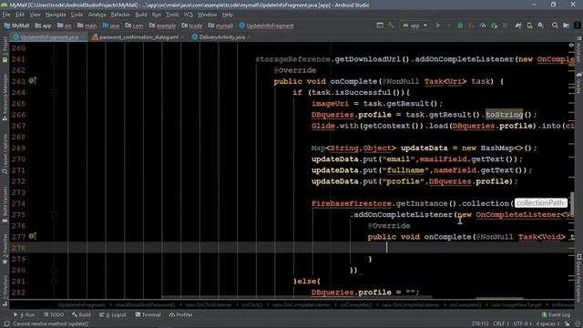Image resolution: width=583 pixels, height=328 pixels.
Task: Collapse the code fold at line 275
Action: tap(54, 215)
